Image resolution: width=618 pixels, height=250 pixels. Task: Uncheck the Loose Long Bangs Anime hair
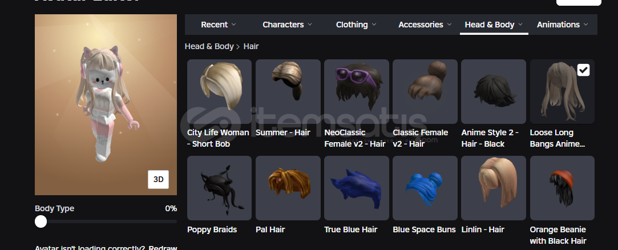(583, 70)
